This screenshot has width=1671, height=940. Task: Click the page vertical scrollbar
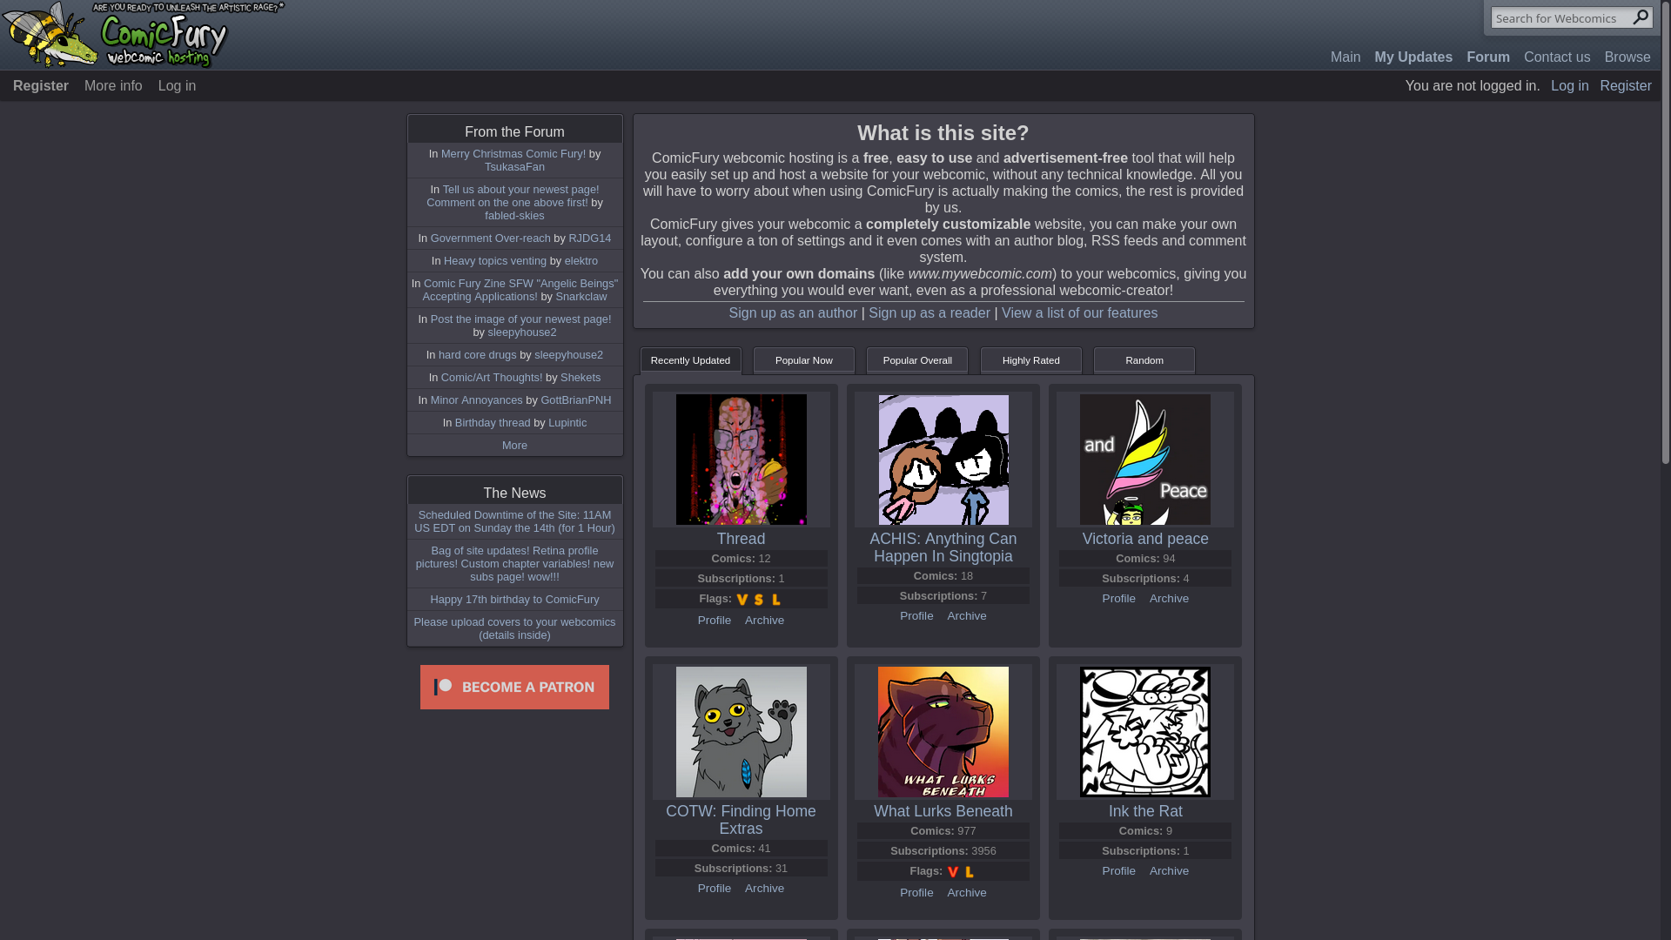tap(1665, 470)
